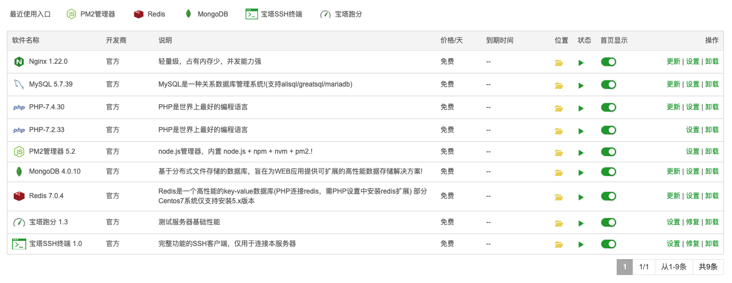Click 更新 for MySQL 5.7.39
Screen dimensions: 732x283
point(673,84)
